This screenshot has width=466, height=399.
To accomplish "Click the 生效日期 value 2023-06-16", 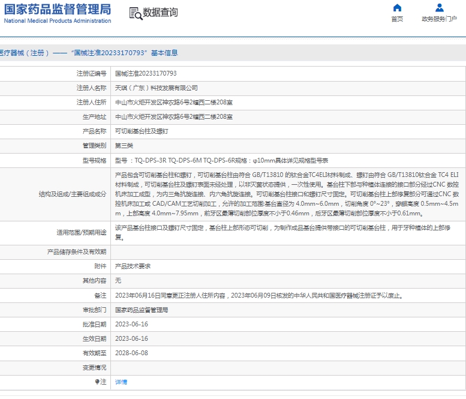I will tap(131, 338).
